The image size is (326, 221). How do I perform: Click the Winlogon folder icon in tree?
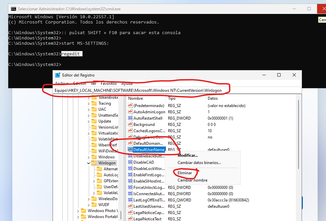coord(94,163)
